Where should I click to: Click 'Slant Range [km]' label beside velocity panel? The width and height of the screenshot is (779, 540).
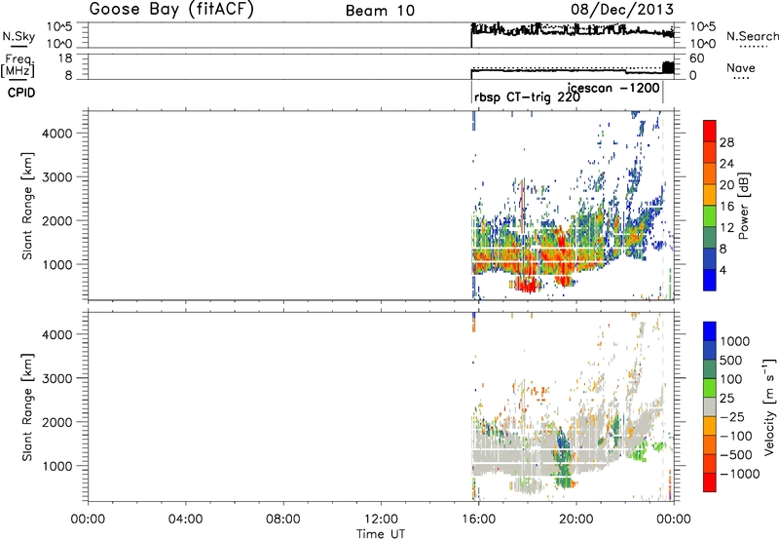(x=27, y=407)
